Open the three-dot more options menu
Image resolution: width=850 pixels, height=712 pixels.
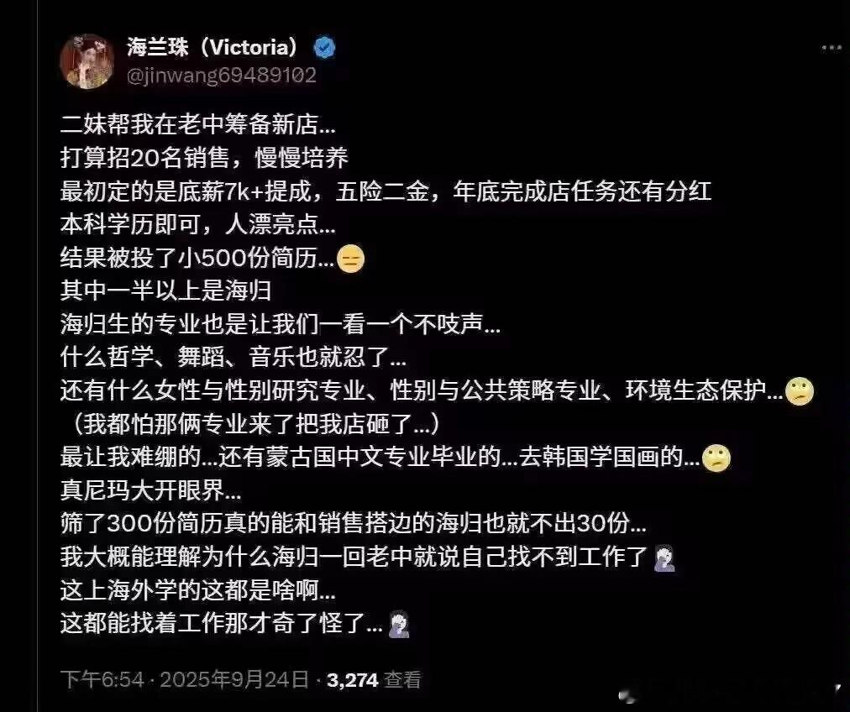pyautogui.click(x=831, y=48)
